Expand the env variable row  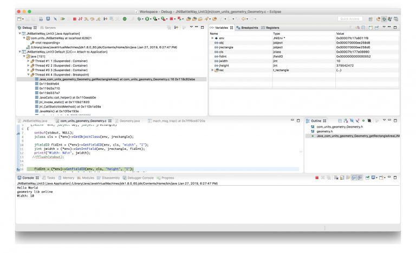point(212,38)
